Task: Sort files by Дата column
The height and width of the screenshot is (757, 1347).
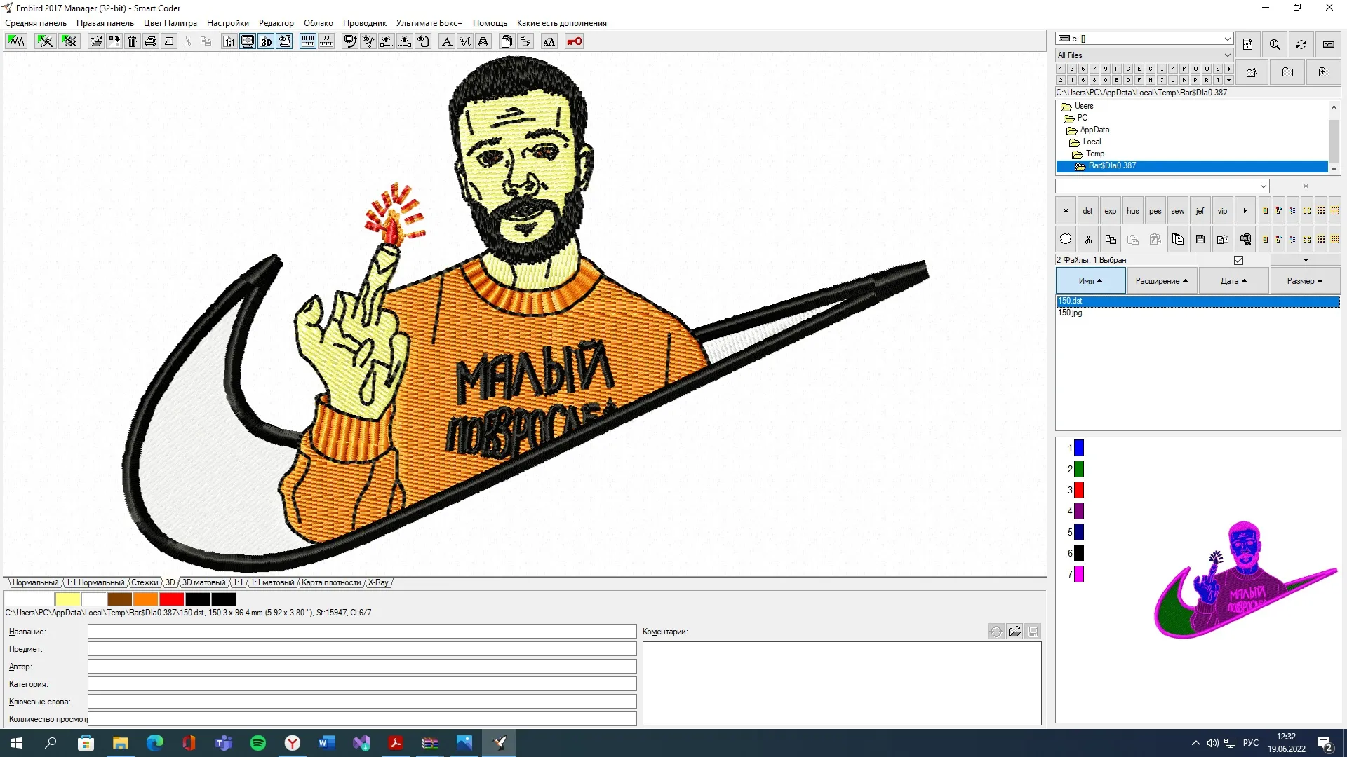Action: point(1233,281)
